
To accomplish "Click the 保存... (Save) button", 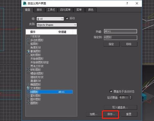I will click(x=111, y=114).
